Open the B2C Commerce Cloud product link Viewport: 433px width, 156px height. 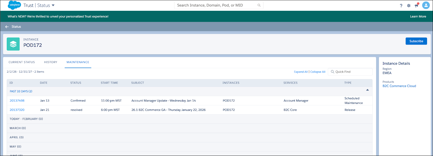coord(399,86)
